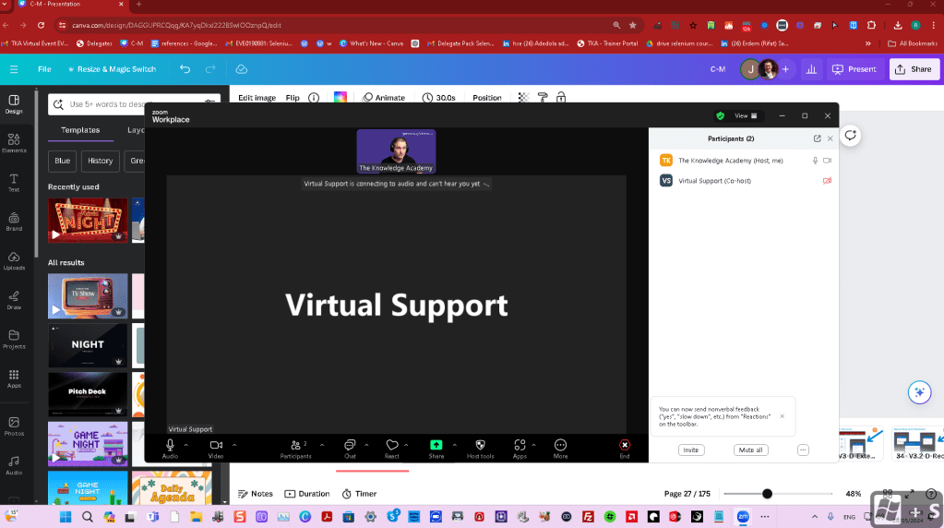The height and width of the screenshot is (528, 944).
Task: Click Canva's redo arrow
Action: tap(210, 69)
